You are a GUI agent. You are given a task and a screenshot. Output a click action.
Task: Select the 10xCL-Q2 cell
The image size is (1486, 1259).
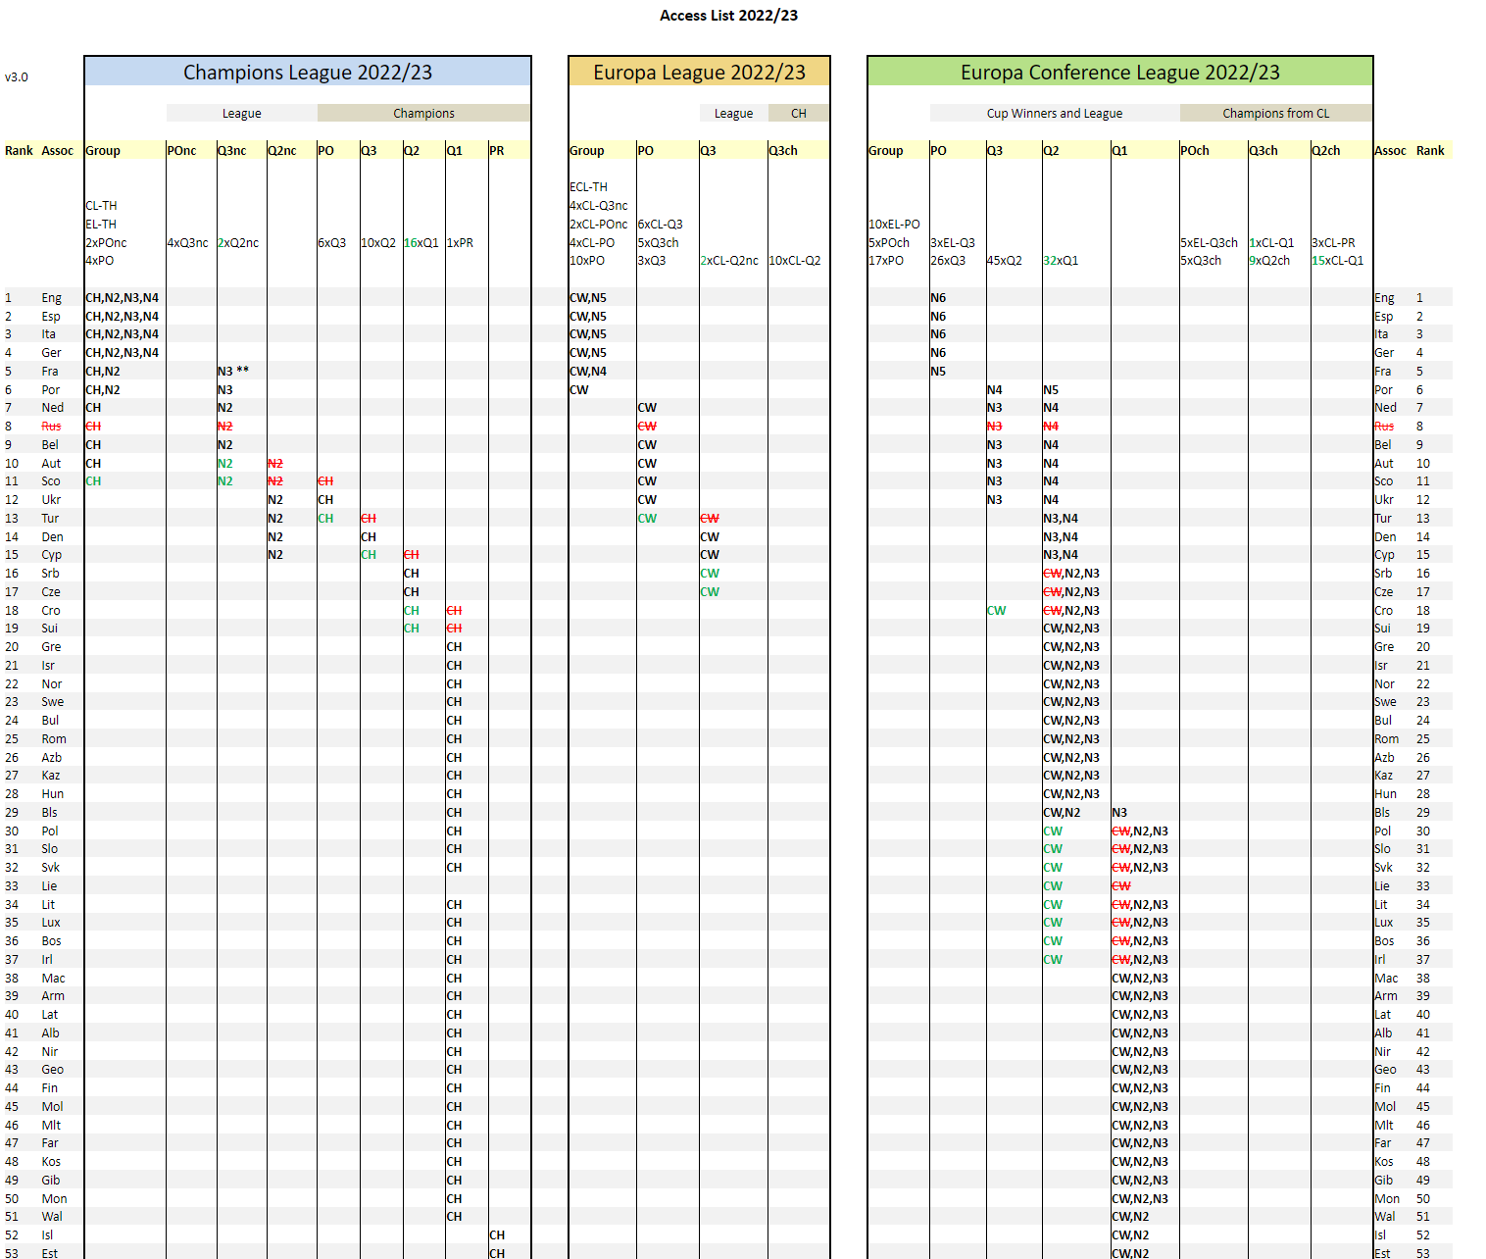795,261
